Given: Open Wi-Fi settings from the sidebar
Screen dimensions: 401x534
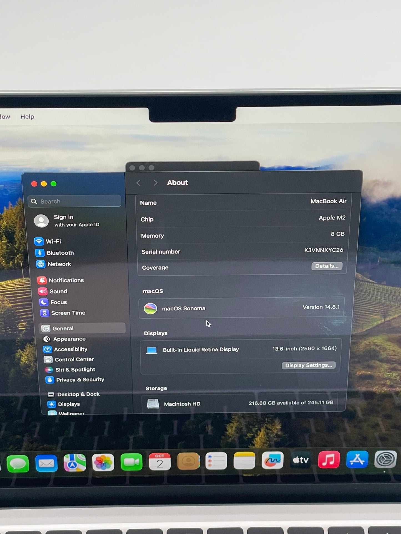Looking at the screenshot, I should tap(47, 241).
